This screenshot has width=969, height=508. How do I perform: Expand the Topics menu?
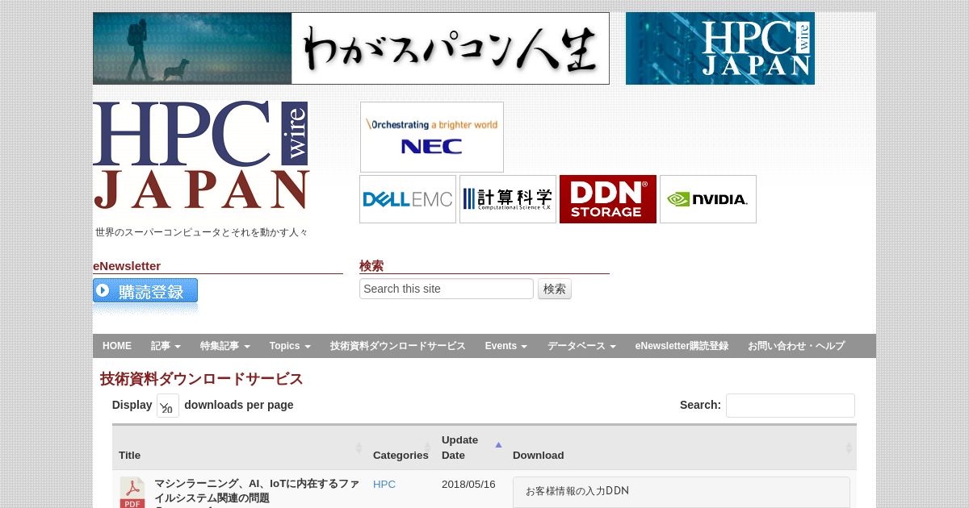point(290,346)
